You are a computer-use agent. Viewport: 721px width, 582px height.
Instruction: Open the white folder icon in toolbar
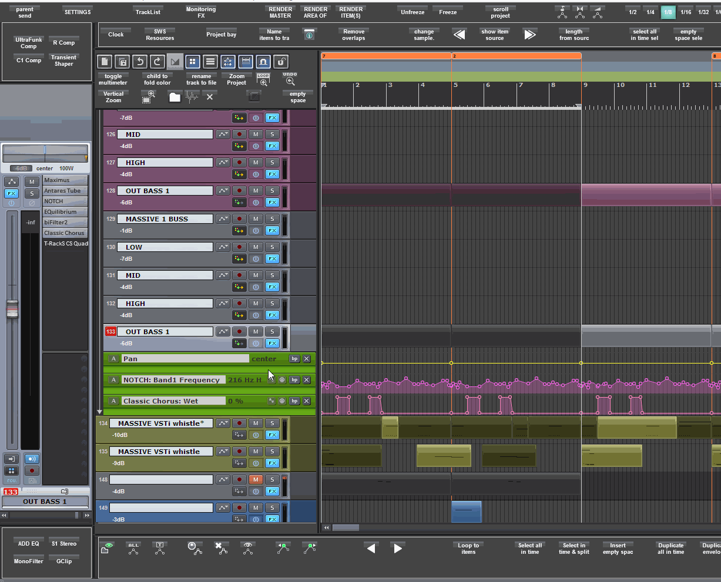click(175, 97)
